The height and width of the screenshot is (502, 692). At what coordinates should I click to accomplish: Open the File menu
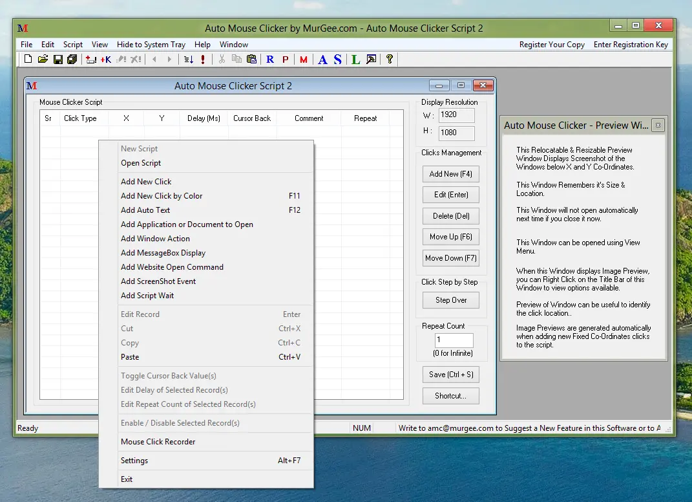pos(26,45)
